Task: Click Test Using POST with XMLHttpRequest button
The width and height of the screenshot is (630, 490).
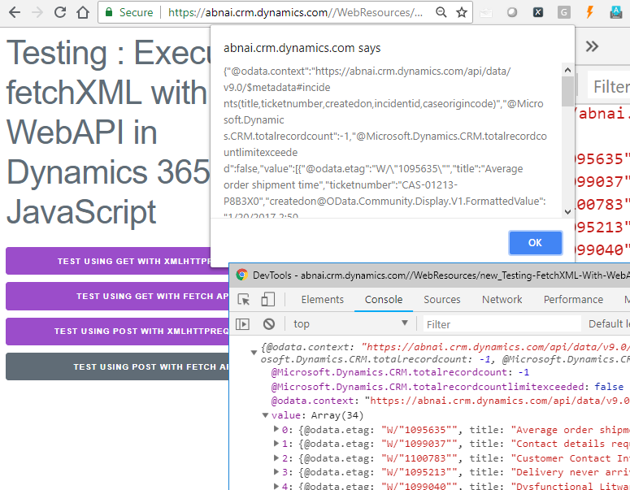Action: point(117,332)
